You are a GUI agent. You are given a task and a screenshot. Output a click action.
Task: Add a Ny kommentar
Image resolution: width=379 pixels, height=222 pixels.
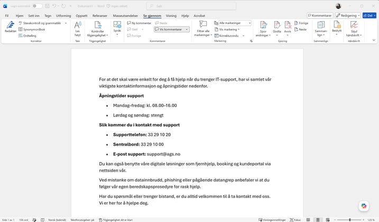[x=139, y=23]
